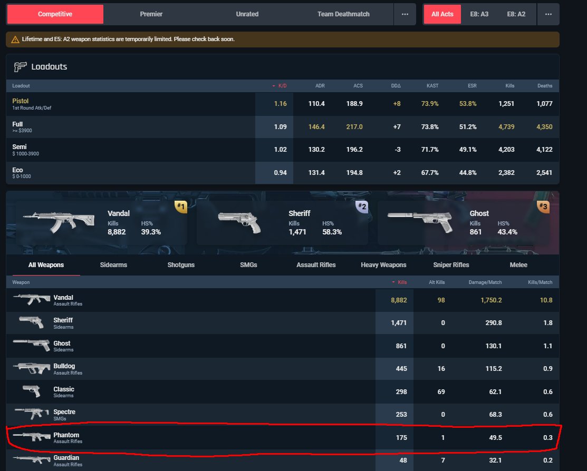Click the #2 rank badge on Sheriff card
This screenshot has width=587, height=471.
[362, 207]
